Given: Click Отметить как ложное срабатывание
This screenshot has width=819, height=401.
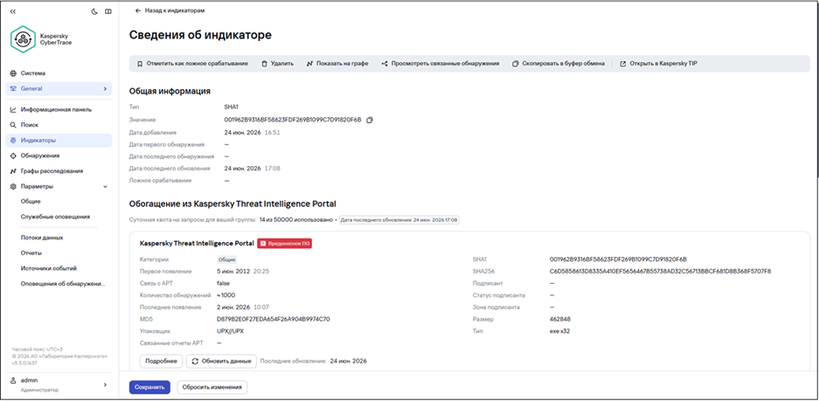Looking at the screenshot, I should (192, 64).
